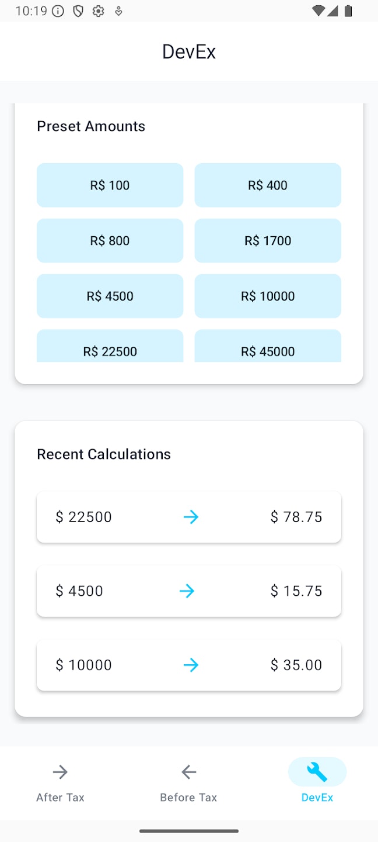Click the arrow in the $22500 calculation
378x842 pixels.
point(191,517)
